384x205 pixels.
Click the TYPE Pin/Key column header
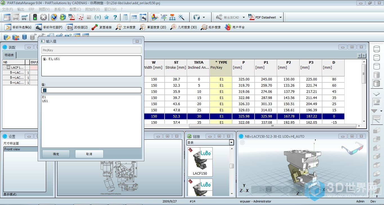click(221, 67)
